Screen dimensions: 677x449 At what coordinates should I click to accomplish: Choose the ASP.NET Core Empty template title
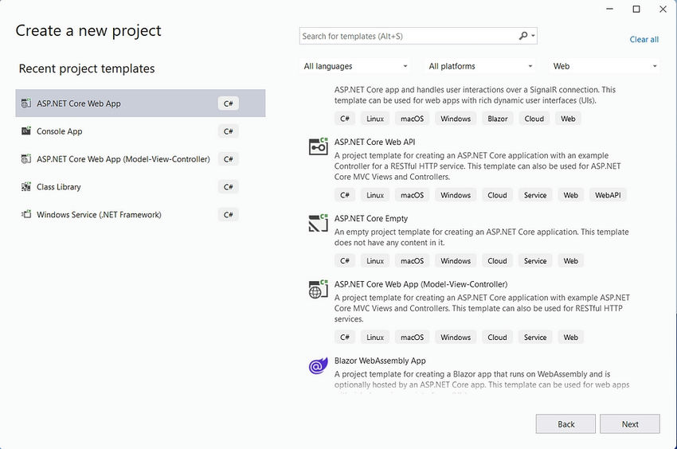(x=371, y=218)
